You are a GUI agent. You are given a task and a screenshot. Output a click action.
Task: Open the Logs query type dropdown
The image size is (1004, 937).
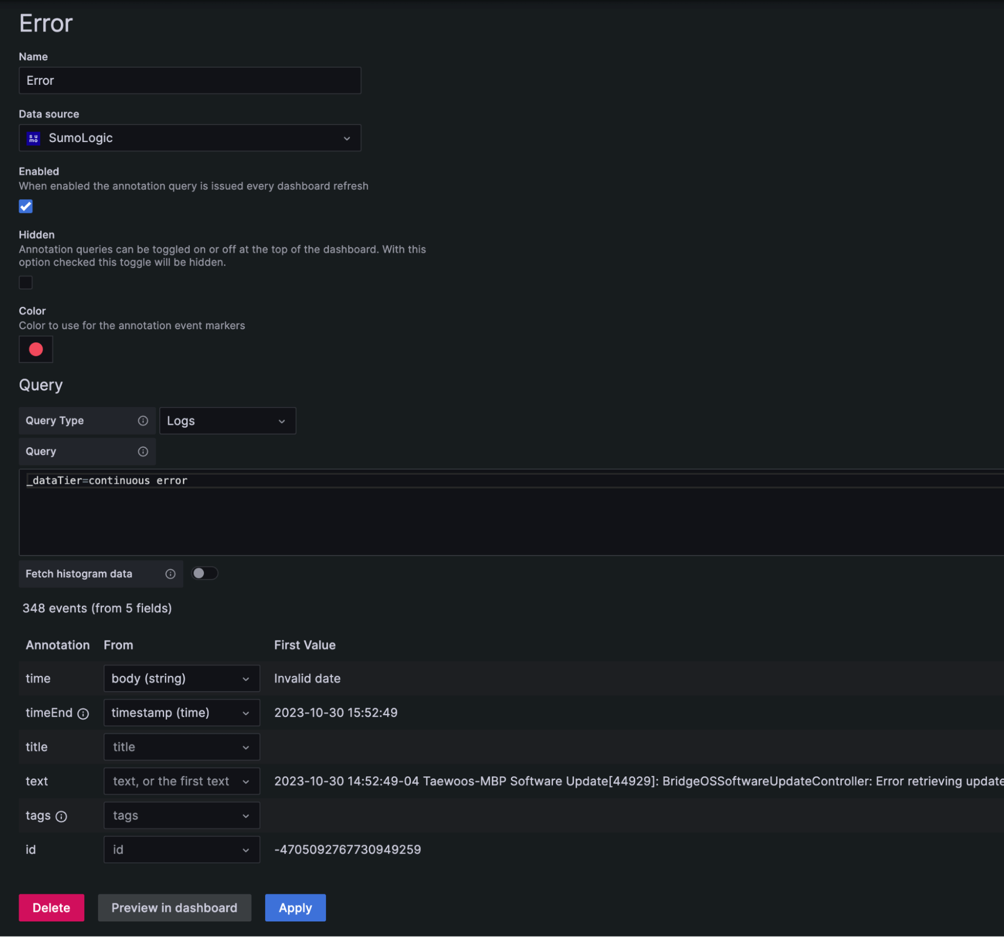(x=227, y=420)
